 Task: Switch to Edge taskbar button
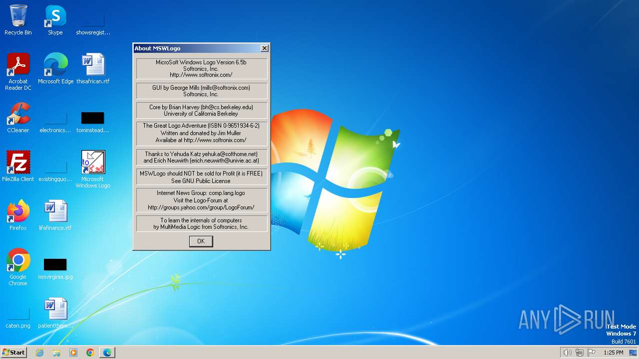tap(107, 353)
